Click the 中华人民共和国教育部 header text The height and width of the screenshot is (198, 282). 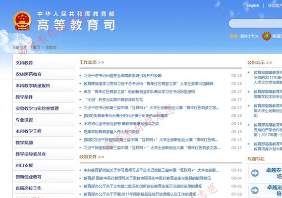pyautogui.click(x=76, y=14)
